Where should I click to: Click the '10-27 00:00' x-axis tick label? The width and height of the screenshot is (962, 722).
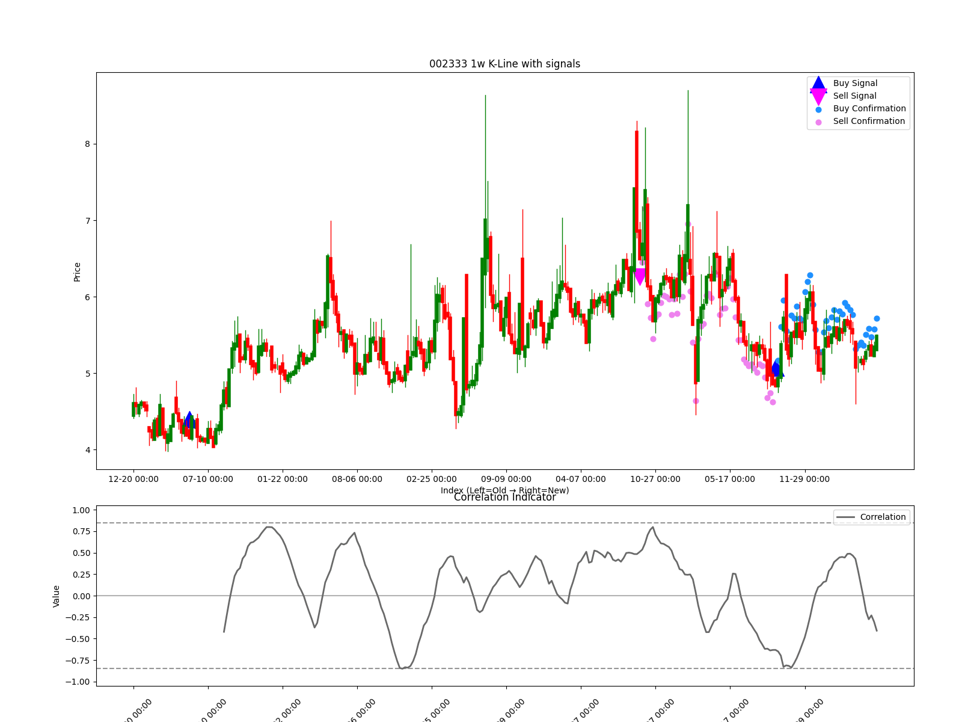[x=655, y=479]
